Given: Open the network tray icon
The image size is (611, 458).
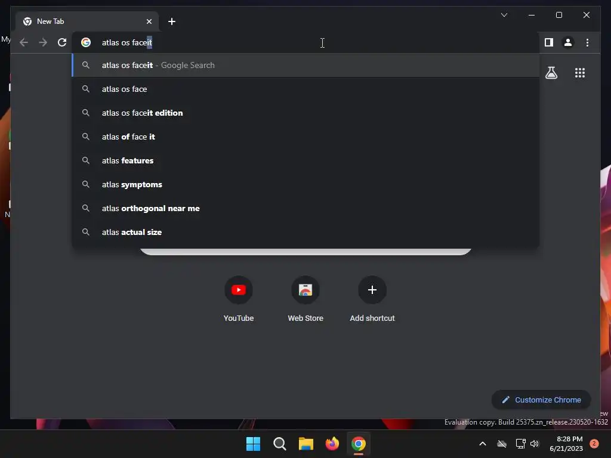Looking at the screenshot, I should click(520, 444).
